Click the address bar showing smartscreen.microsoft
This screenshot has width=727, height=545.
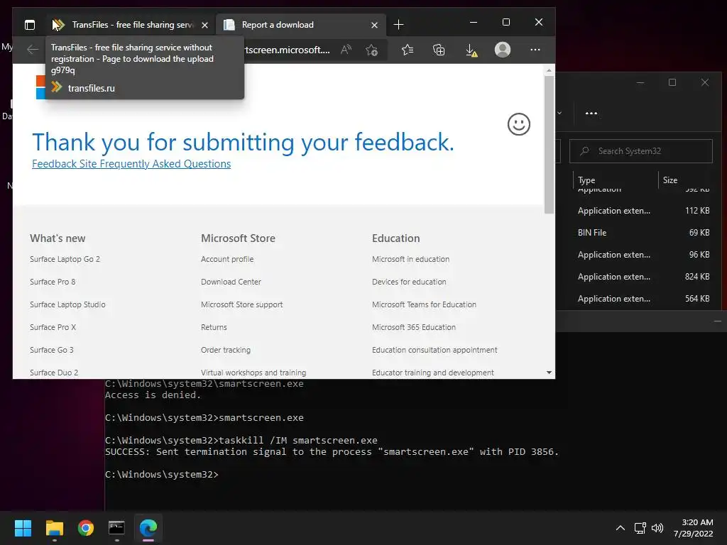288,50
